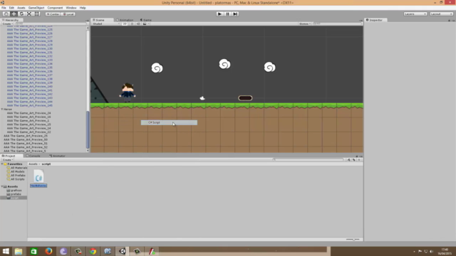Screen dimensions: 456x256
Task: Adjust the asset icon size slider
Action: [353, 240]
